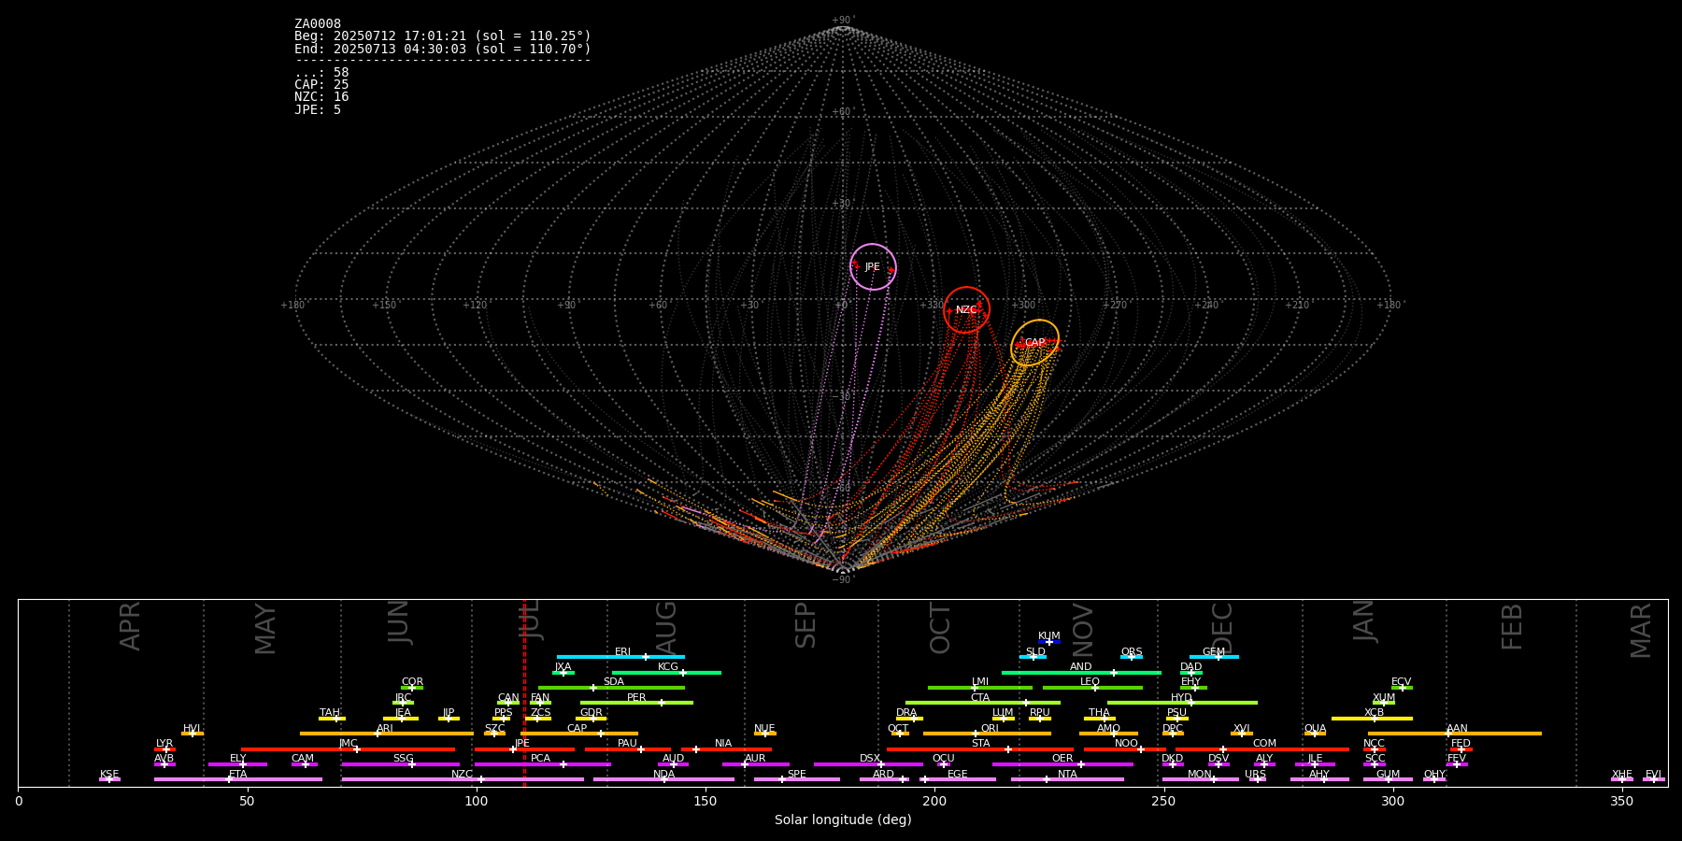This screenshot has width=1682, height=841.
Task: Select the NTA shower label
Action: point(1067,775)
